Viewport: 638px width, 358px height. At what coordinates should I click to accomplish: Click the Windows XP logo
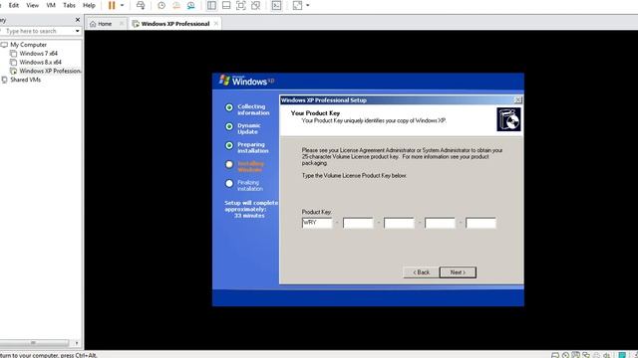[246, 81]
